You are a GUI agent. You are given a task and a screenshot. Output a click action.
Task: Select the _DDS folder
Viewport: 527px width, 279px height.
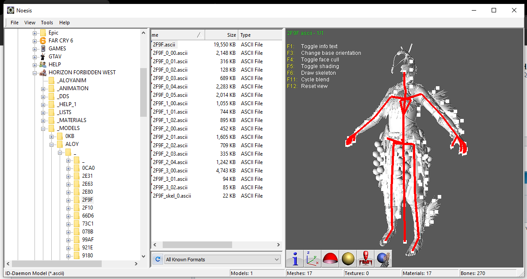pyautogui.click(x=63, y=96)
